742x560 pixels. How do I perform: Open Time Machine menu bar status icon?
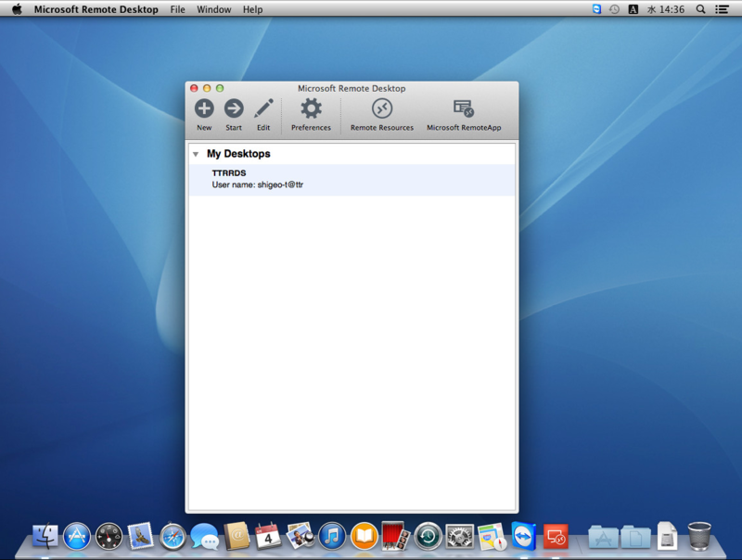click(x=614, y=9)
